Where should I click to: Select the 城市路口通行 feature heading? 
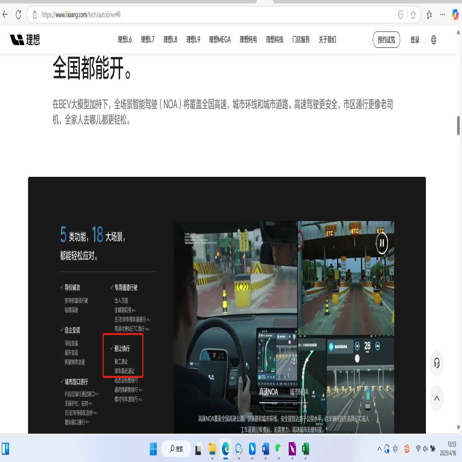click(76, 382)
